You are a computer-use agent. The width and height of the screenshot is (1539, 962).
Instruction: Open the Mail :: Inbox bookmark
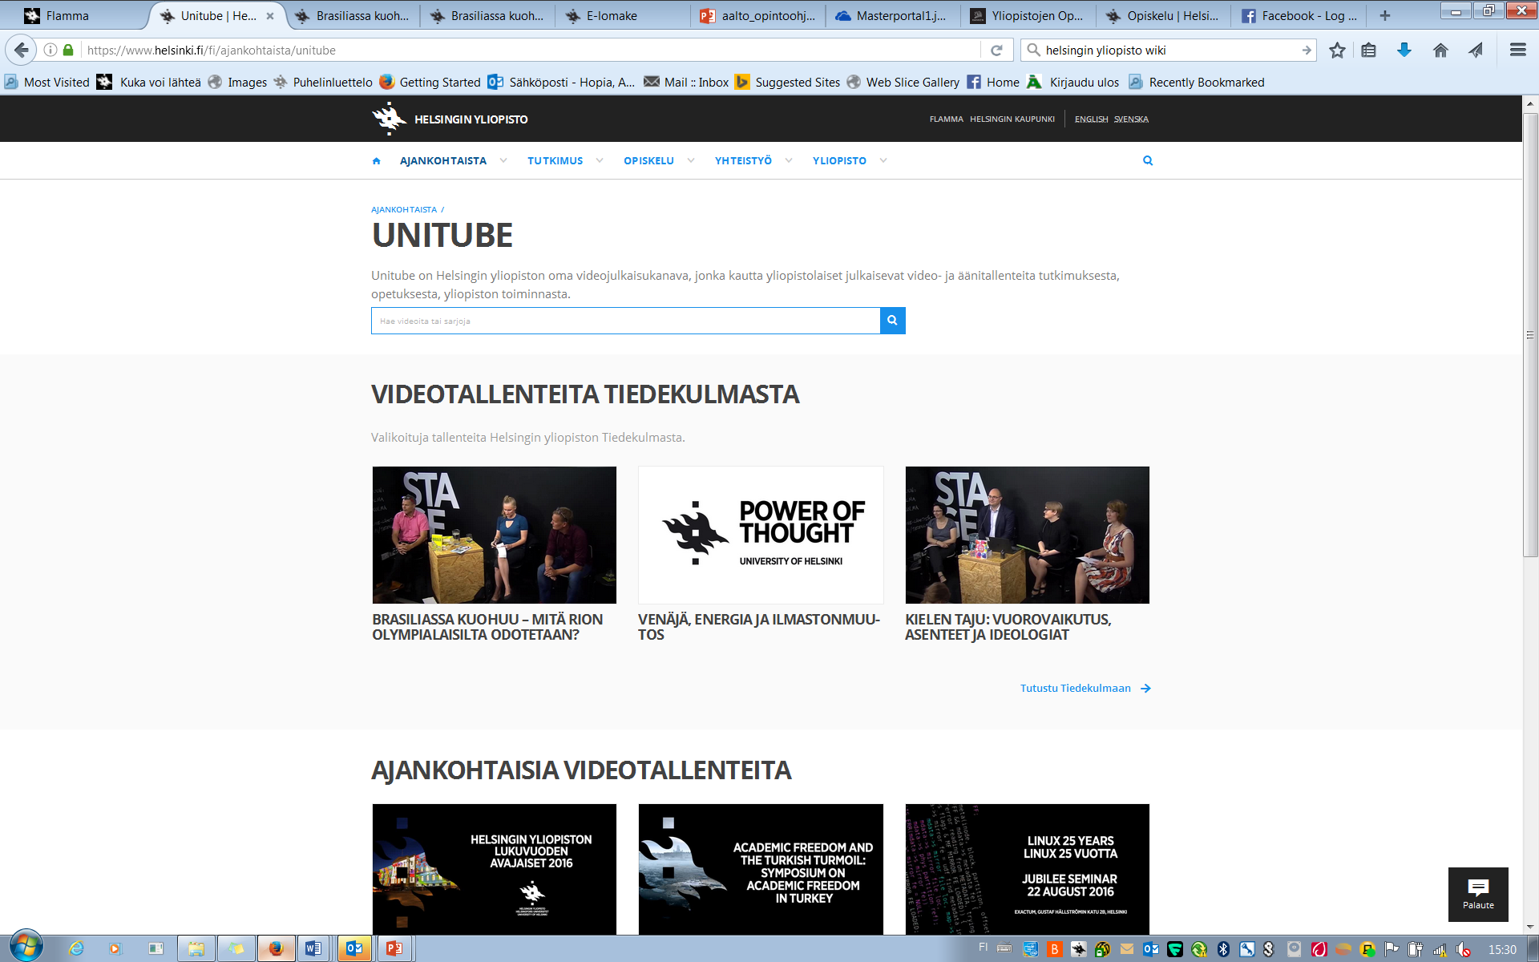[x=687, y=82]
